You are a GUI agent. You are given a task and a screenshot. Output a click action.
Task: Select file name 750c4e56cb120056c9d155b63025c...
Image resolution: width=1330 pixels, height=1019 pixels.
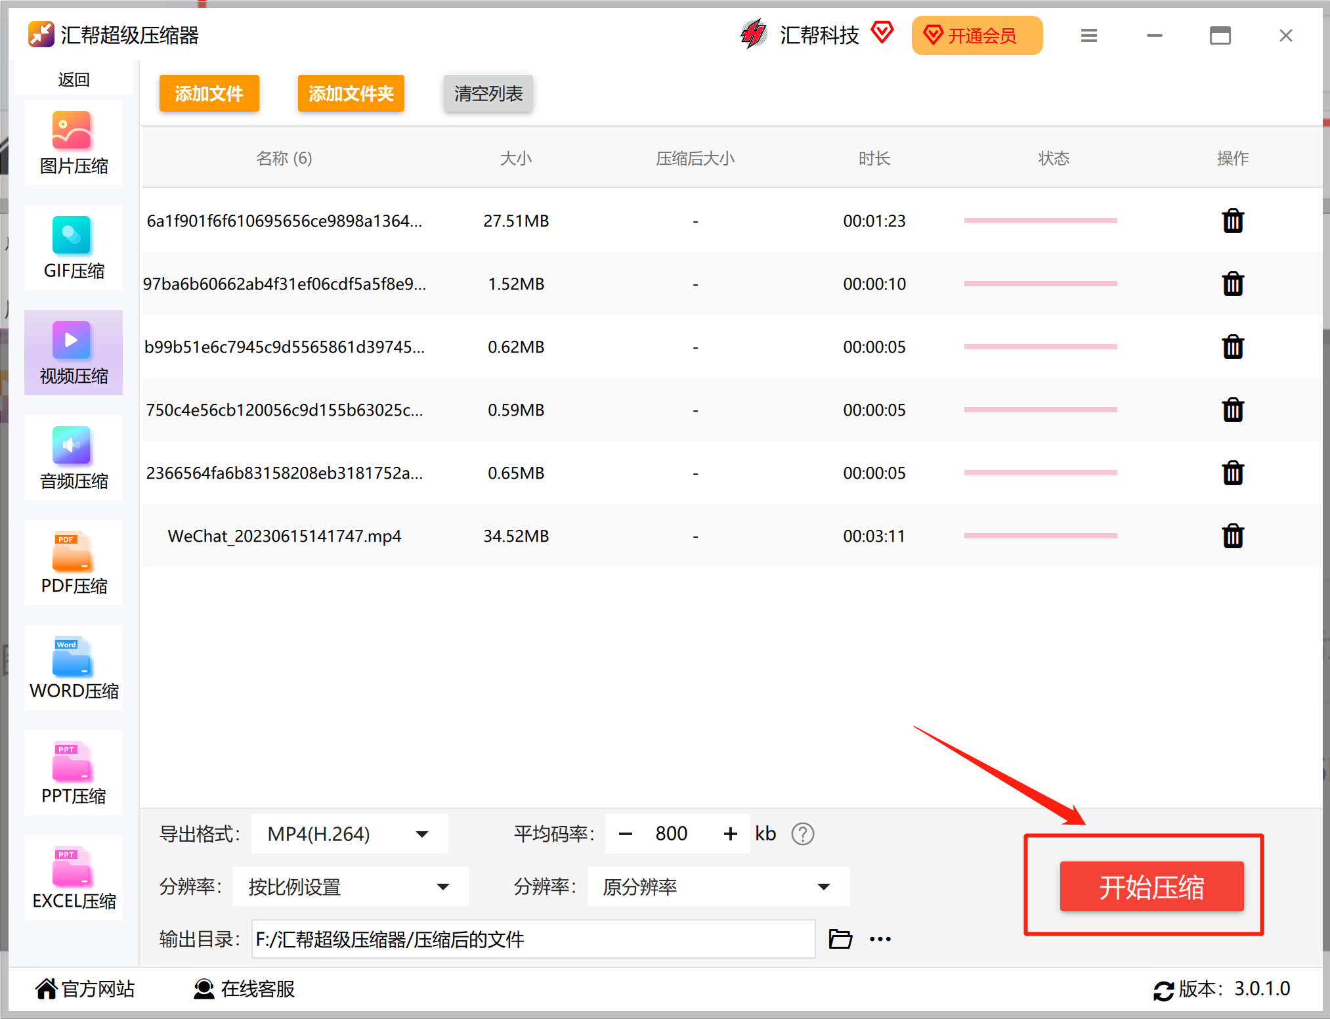(284, 410)
